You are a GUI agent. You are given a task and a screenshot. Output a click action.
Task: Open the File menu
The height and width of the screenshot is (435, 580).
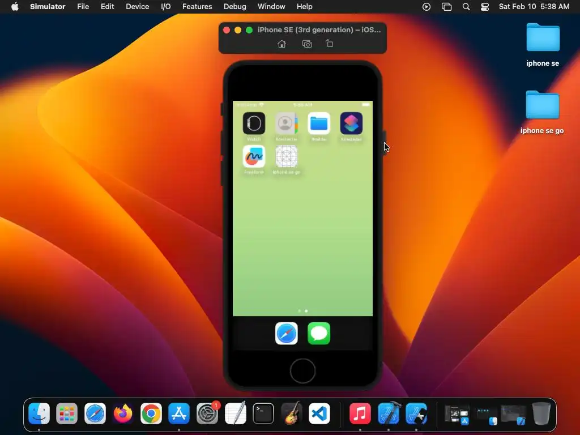pyautogui.click(x=83, y=7)
